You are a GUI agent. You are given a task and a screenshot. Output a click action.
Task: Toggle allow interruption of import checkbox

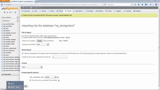coord(23,53)
